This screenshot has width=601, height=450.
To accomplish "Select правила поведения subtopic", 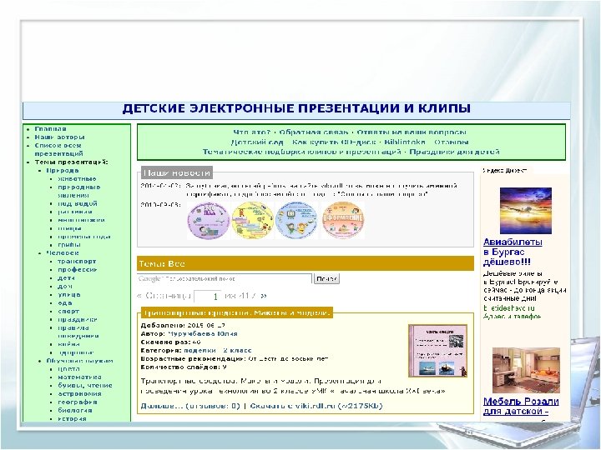I will click(78, 332).
